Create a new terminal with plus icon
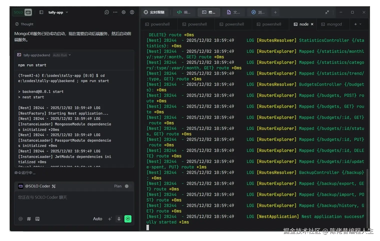This screenshot has height=241, width=380. pos(355,24)
